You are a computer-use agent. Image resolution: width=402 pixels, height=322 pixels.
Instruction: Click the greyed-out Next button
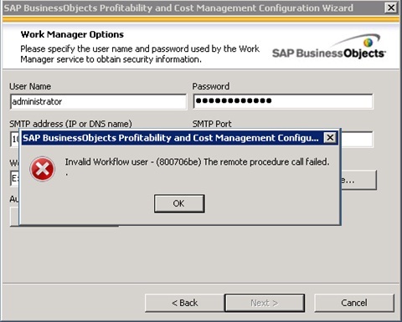tap(265, 303)
